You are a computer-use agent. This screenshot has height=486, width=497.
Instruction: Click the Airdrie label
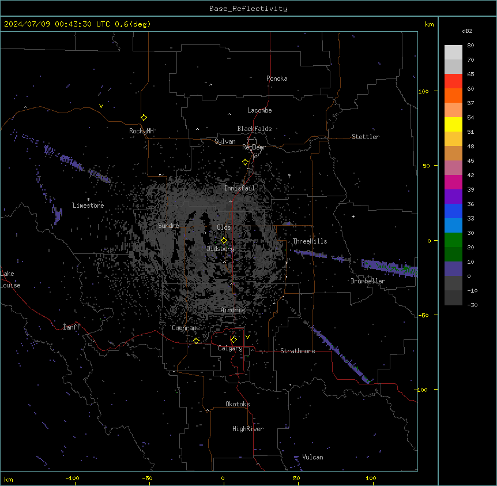click(x=233, y=310)
